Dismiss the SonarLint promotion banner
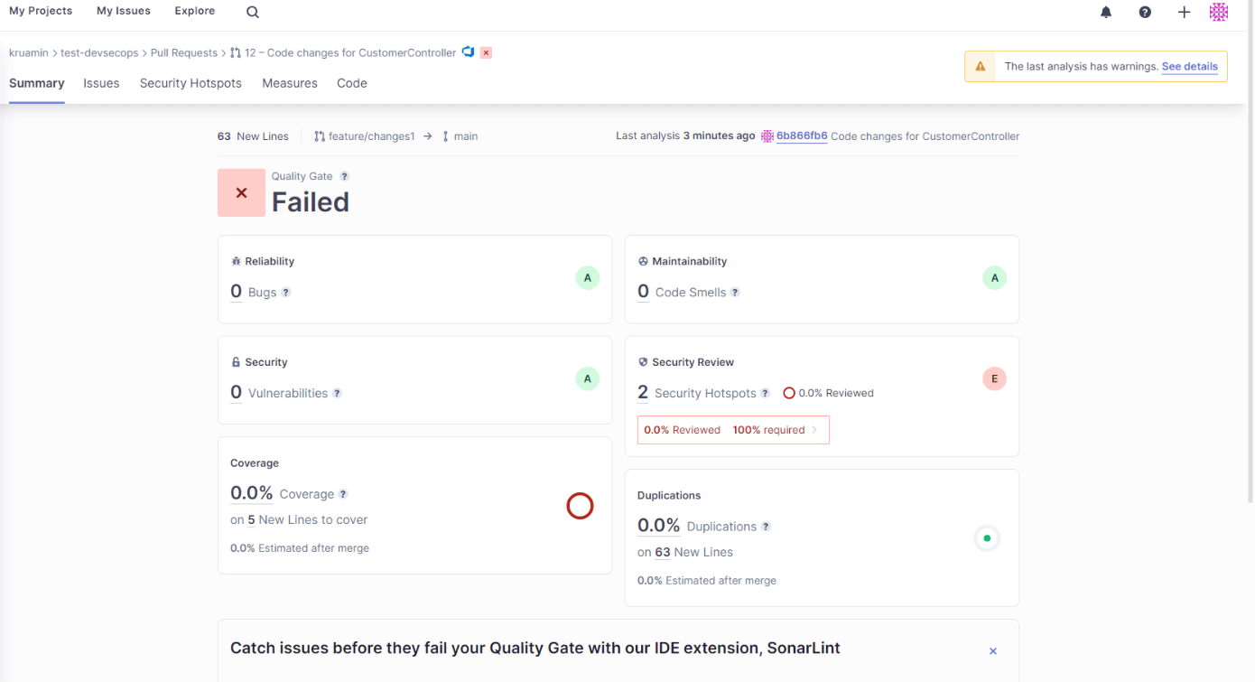Screen dimensions: 1255x682 pos(993,651)
